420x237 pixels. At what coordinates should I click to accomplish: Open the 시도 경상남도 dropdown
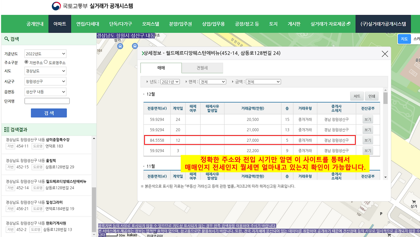pyautogui.click(x=45, y=71)
